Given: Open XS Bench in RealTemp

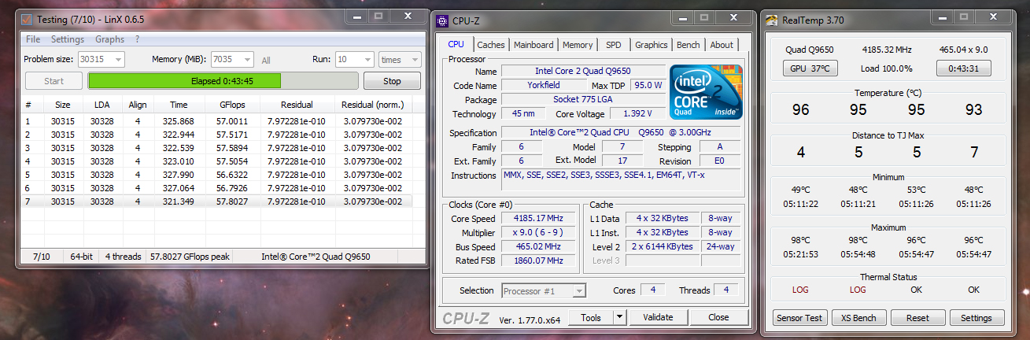Looking at the screenshot, I should pyautogui.click(x=858, y=318).
